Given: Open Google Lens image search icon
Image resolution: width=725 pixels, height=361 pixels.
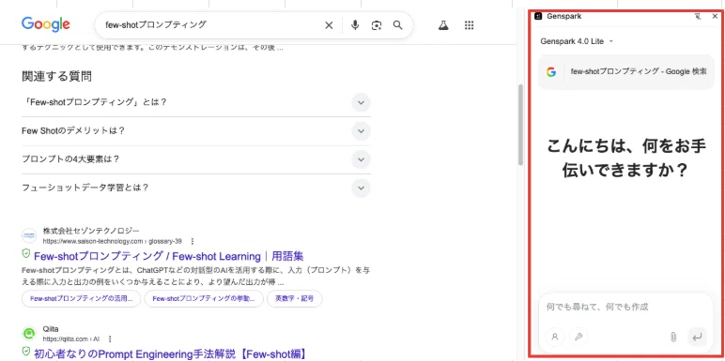Looking at the screenshot, I should coord(377,25).
